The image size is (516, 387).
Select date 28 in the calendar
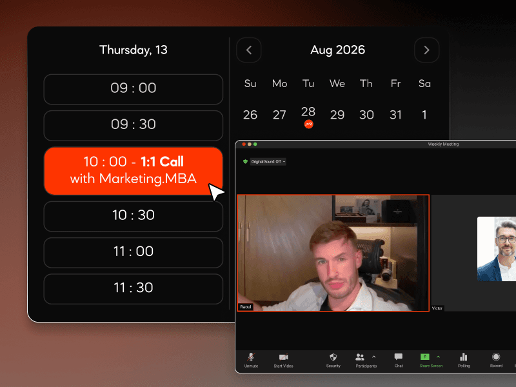point(308,112)
